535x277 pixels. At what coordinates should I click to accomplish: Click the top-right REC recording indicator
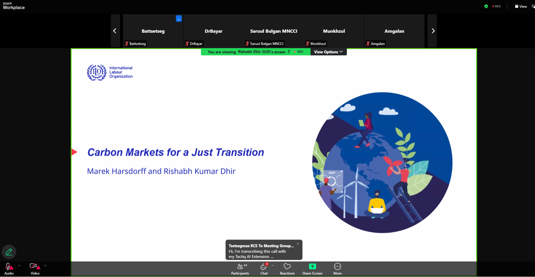tap(497, 6)
